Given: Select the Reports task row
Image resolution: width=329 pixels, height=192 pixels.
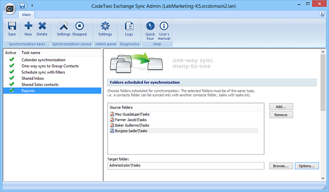Looking at the screenshot, I should click(x=52, y=90).
